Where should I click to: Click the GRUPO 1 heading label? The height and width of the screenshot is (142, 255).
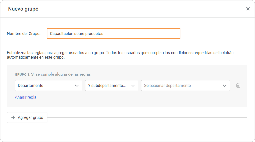click(22, 75)
